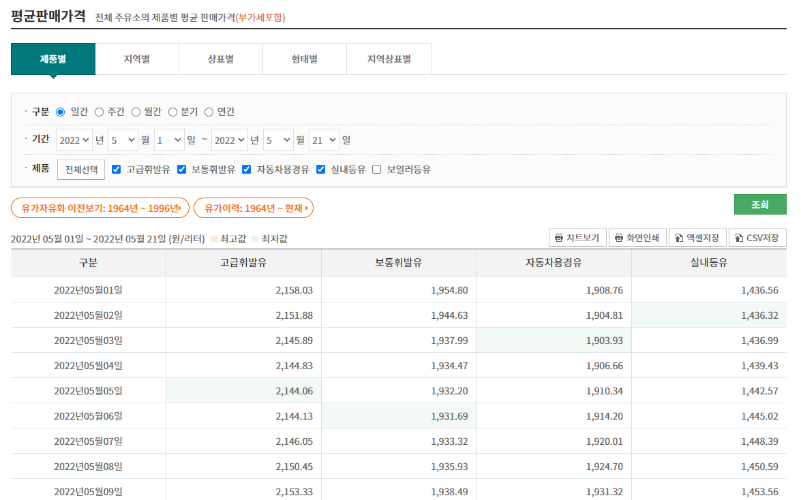Click the printer icon on 화면인쇄 button
Screen dimensions: 801x500
618,238
